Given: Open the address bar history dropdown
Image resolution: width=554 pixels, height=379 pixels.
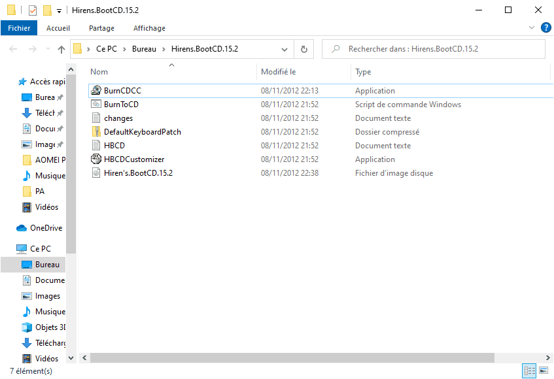Looking at the screenshot, I should [285, 50].
